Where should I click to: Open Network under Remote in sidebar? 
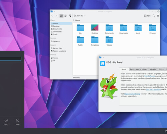click(61, 41)
